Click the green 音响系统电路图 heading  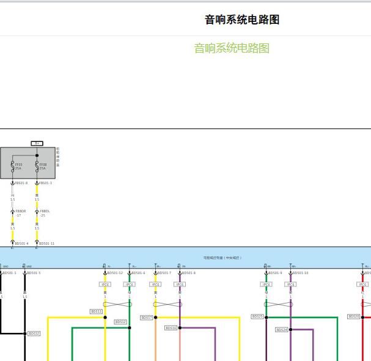(232, 48)
